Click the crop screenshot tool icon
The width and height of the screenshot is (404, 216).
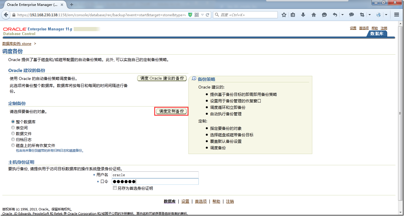tap(362, 15)
